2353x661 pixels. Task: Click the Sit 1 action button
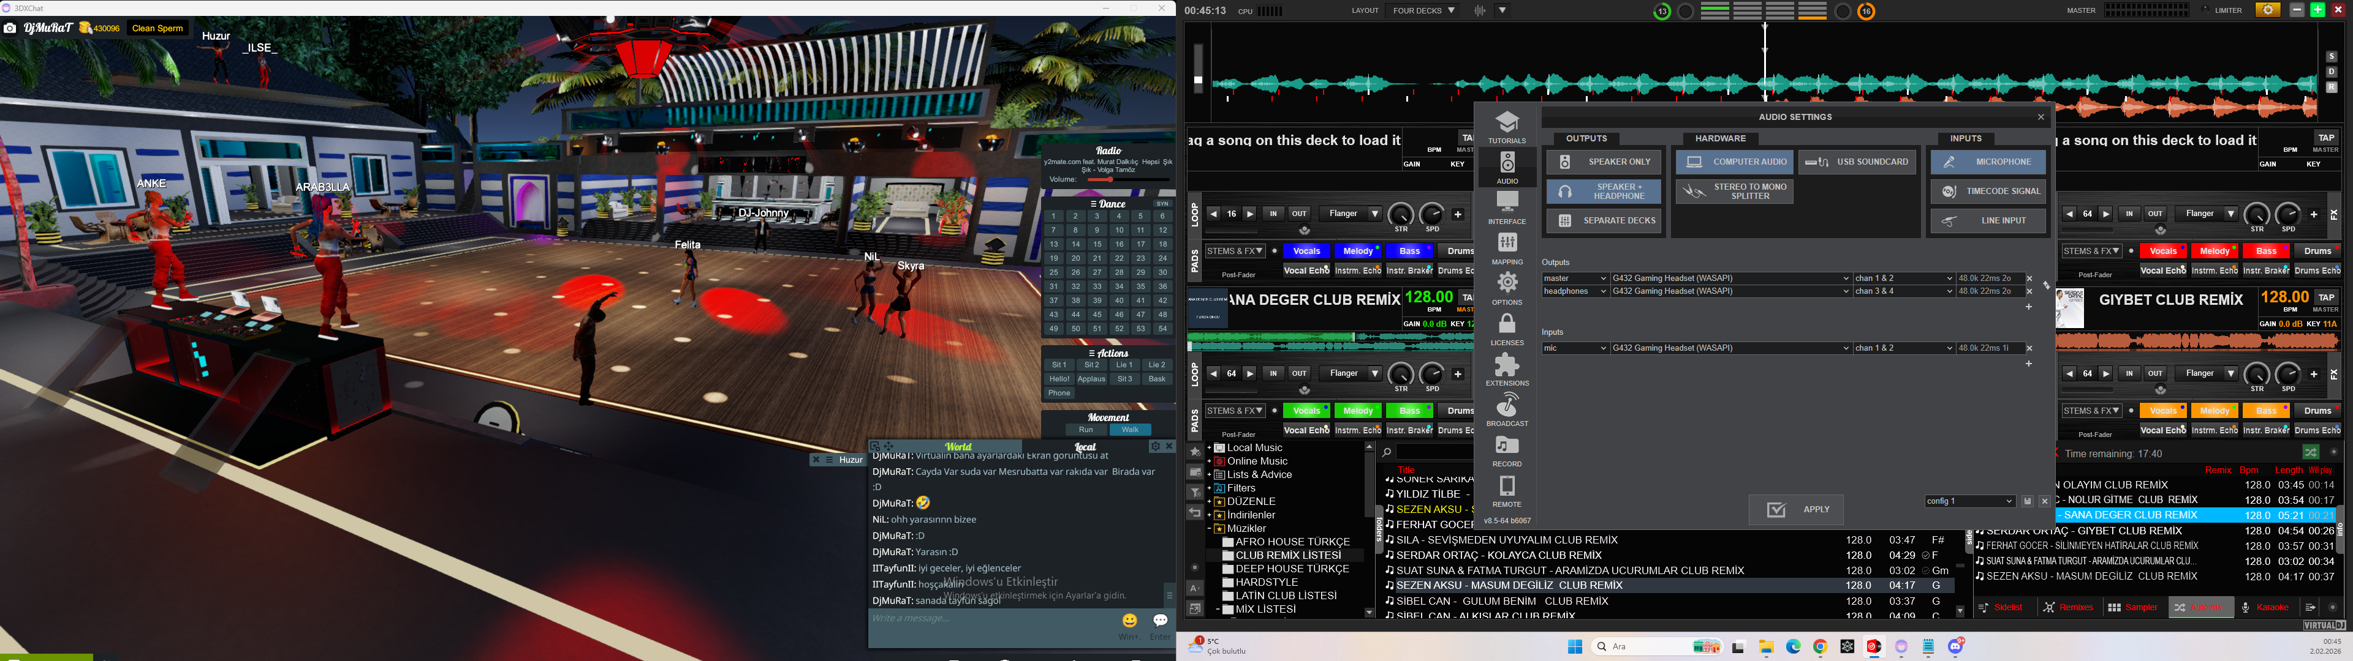(x=1059, y=365)
